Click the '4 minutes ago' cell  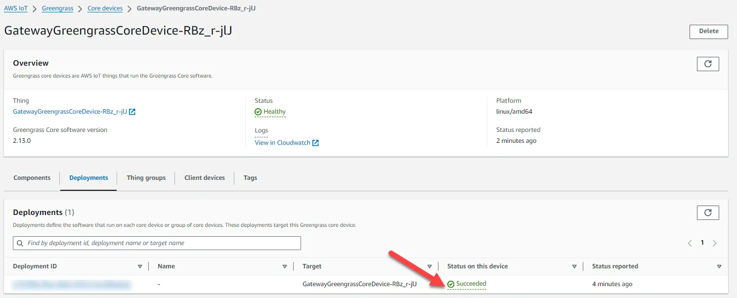612,284
